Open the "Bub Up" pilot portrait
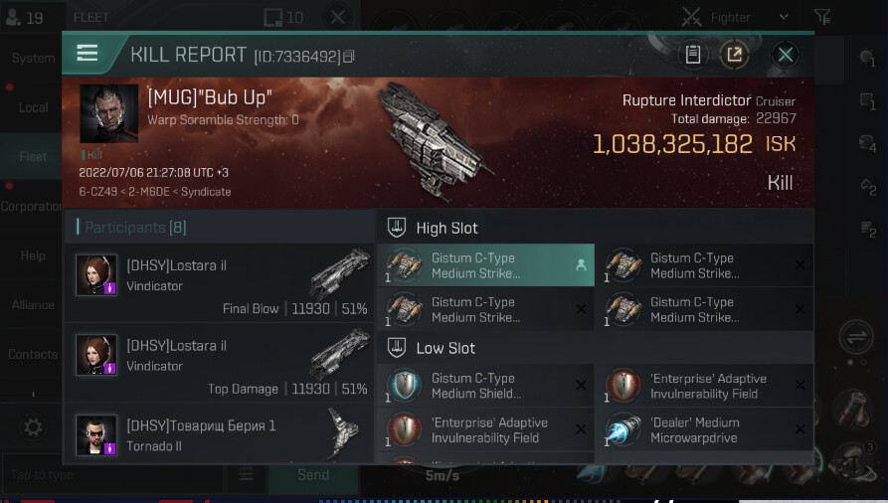 [108, 113]
